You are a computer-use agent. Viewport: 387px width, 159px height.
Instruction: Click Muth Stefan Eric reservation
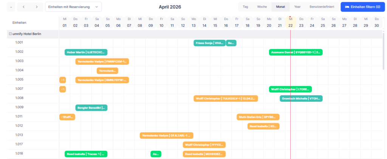(258, 117)
